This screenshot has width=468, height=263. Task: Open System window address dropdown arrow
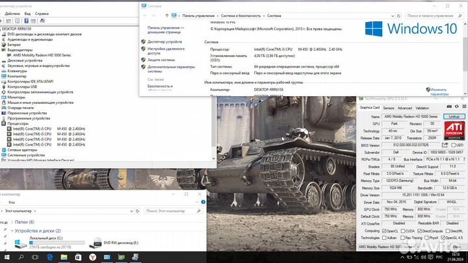click(393, 16)
